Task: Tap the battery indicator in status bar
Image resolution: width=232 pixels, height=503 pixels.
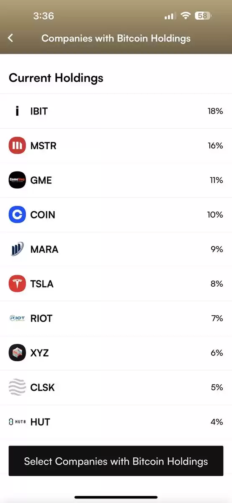Action: tap(203, 16)
